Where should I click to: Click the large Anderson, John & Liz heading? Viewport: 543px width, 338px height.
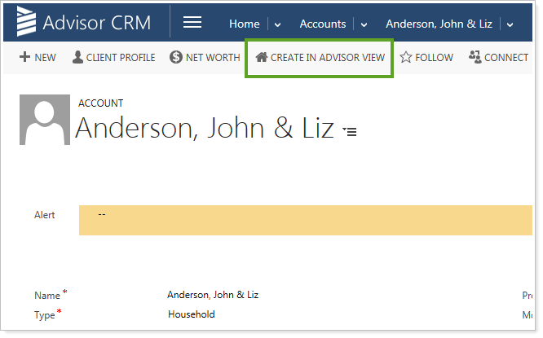(205, 129)
